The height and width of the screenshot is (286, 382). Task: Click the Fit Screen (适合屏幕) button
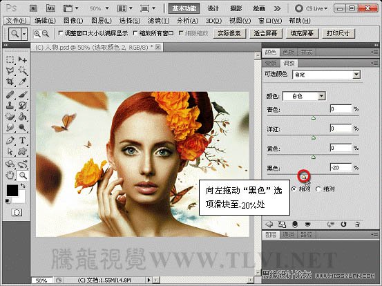(x=265, y=33)
